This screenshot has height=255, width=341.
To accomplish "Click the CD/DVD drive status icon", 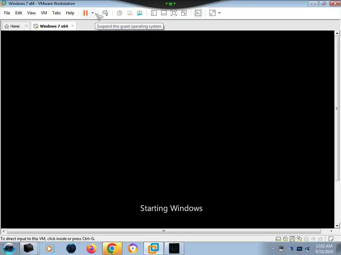I will tap(285, 239).
